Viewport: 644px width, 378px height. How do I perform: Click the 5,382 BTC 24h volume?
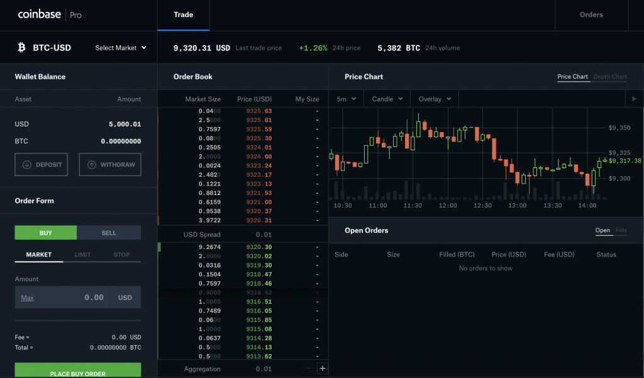(x=399, y=48)
